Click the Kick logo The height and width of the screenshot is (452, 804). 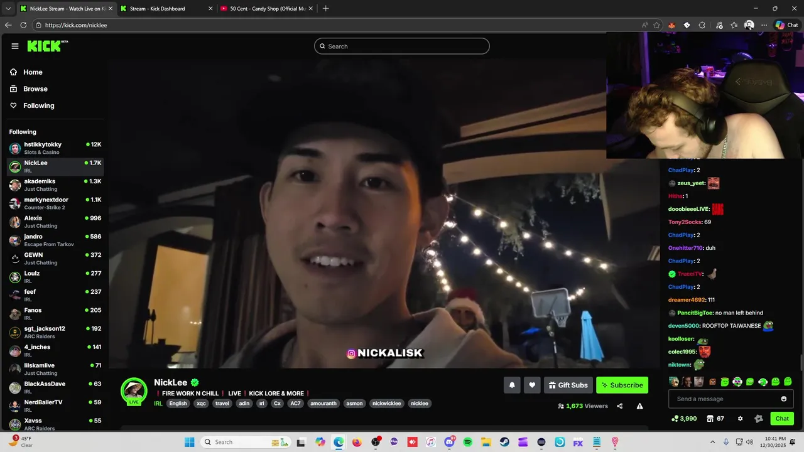[47, 46]
